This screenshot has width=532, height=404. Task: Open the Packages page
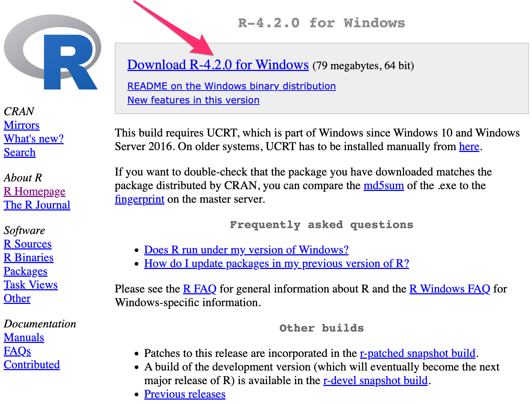[25, 271]
